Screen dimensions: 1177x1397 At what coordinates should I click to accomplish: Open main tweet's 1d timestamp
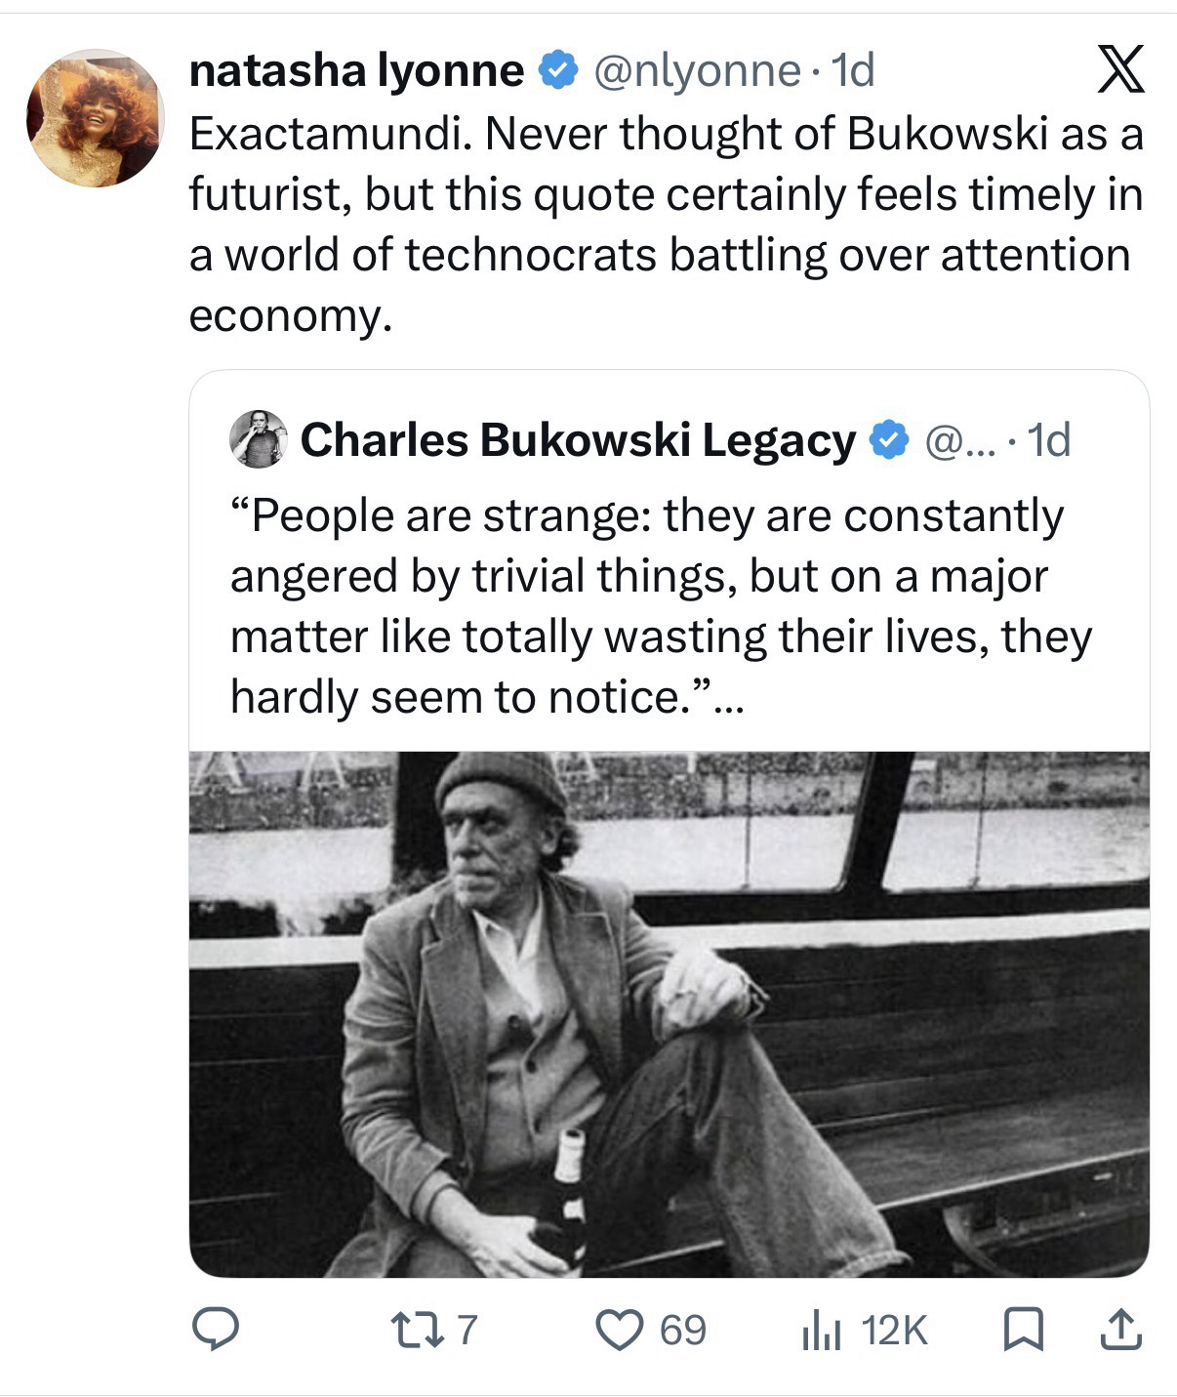(x=850, y=70)
